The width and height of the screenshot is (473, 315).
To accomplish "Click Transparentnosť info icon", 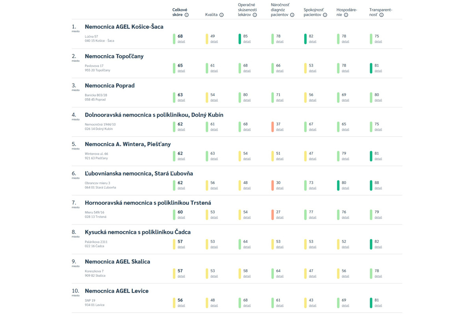I will 382,15.
